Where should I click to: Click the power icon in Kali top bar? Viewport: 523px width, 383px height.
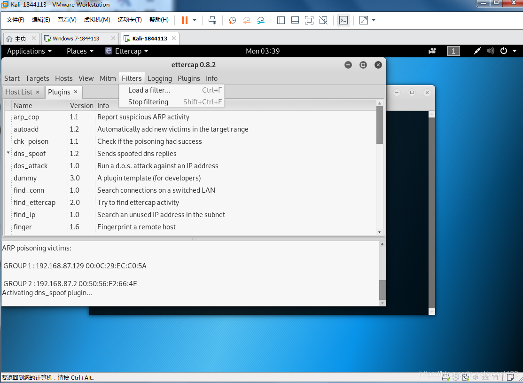(504, 51)
